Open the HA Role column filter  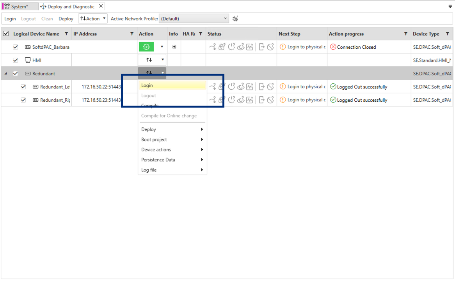(x=201, y=34)
